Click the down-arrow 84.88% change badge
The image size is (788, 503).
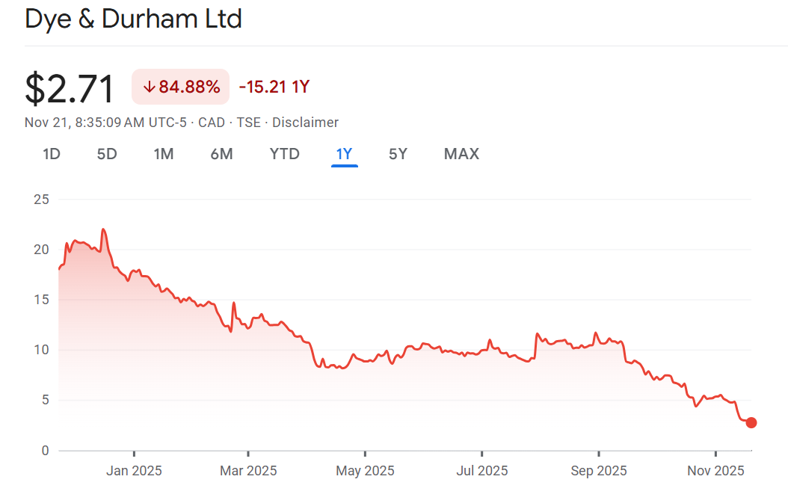pyautogui.click(x=181, y=87)
